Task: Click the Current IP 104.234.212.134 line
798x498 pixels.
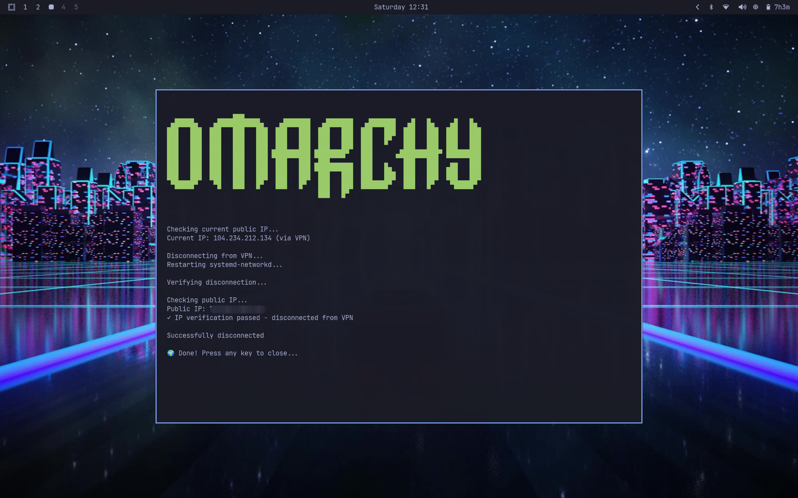Action: [238, 238]
